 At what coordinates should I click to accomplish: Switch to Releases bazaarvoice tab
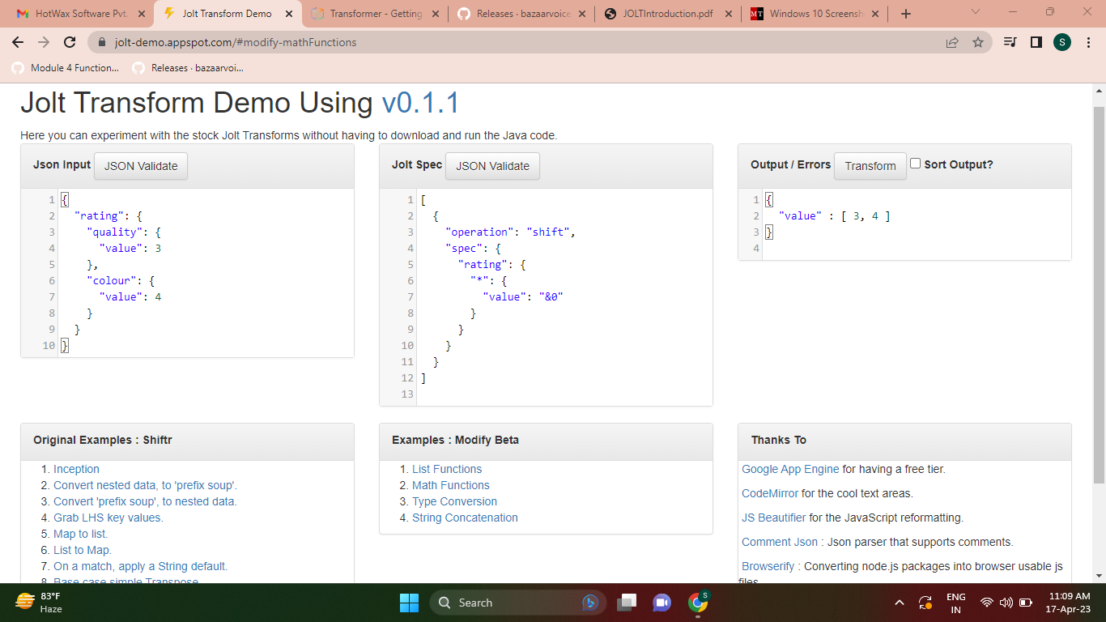click(521, 14)
